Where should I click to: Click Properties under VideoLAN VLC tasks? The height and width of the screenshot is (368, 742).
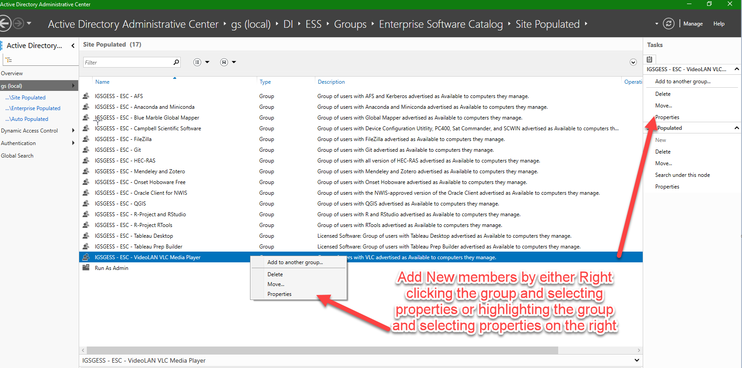(667, 117)
